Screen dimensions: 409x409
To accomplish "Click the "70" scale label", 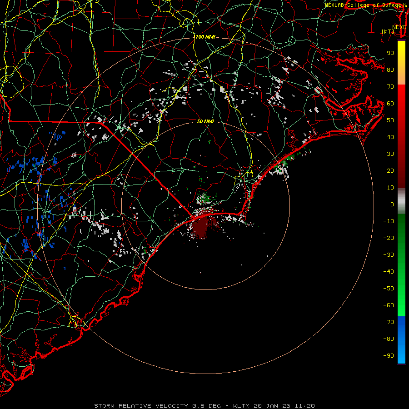I will pyautogui.click(x=390, y=87).
